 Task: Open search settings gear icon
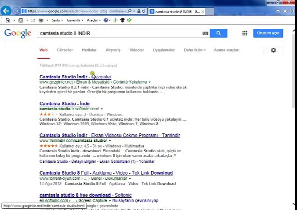273,50
